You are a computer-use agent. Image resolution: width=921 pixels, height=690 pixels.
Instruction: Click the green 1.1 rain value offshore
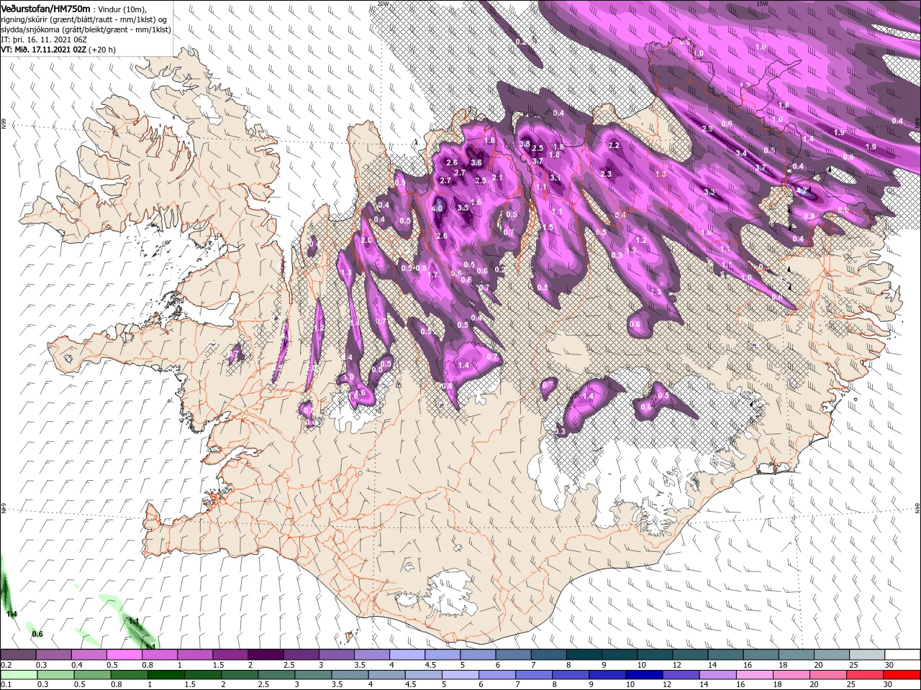click(x=134, y=620)
